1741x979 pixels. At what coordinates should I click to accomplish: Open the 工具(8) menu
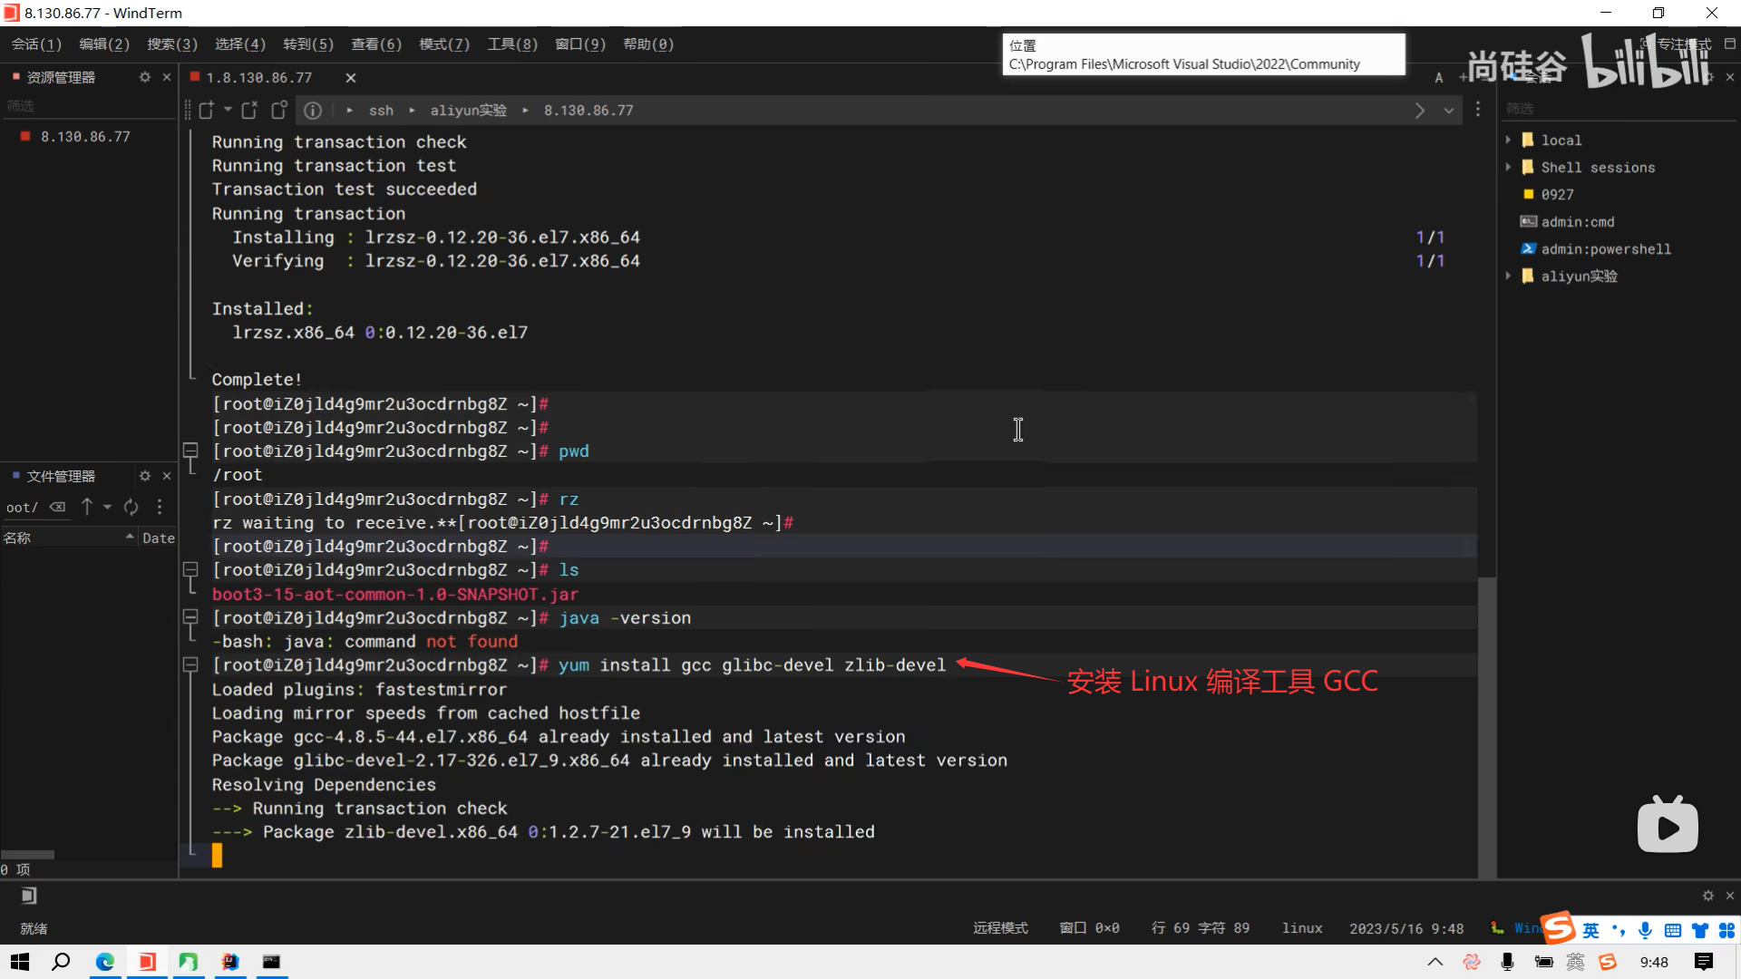coord(512,44)
